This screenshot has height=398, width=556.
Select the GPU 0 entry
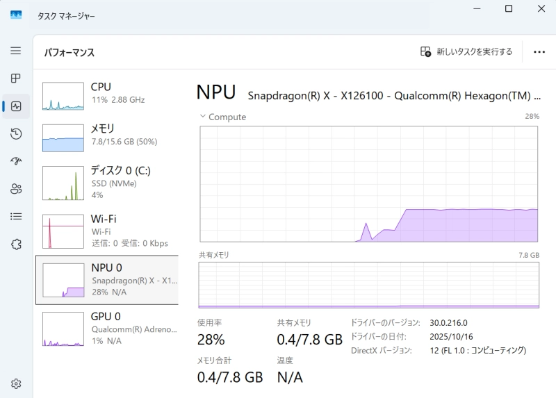(107, 329)
